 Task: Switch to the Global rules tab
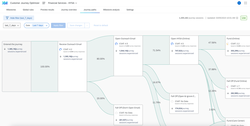click(x=28, y=10)
